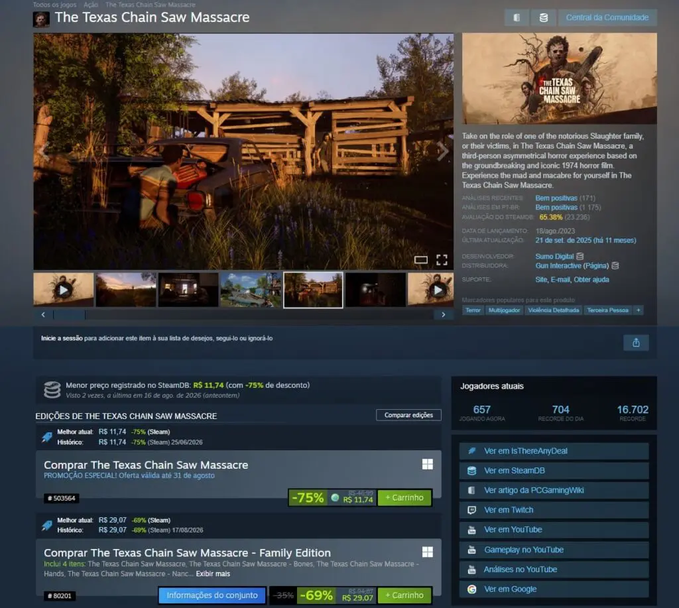Select the Terror tag
This screenshot has width=679, height=608.
click(x=473, y=310)
